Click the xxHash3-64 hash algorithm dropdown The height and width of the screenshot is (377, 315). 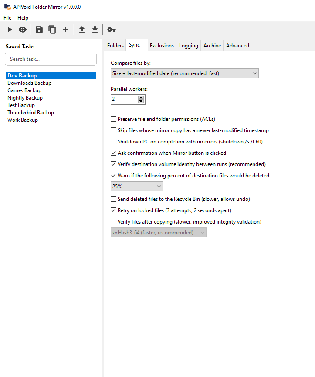[x=159, y=233]
